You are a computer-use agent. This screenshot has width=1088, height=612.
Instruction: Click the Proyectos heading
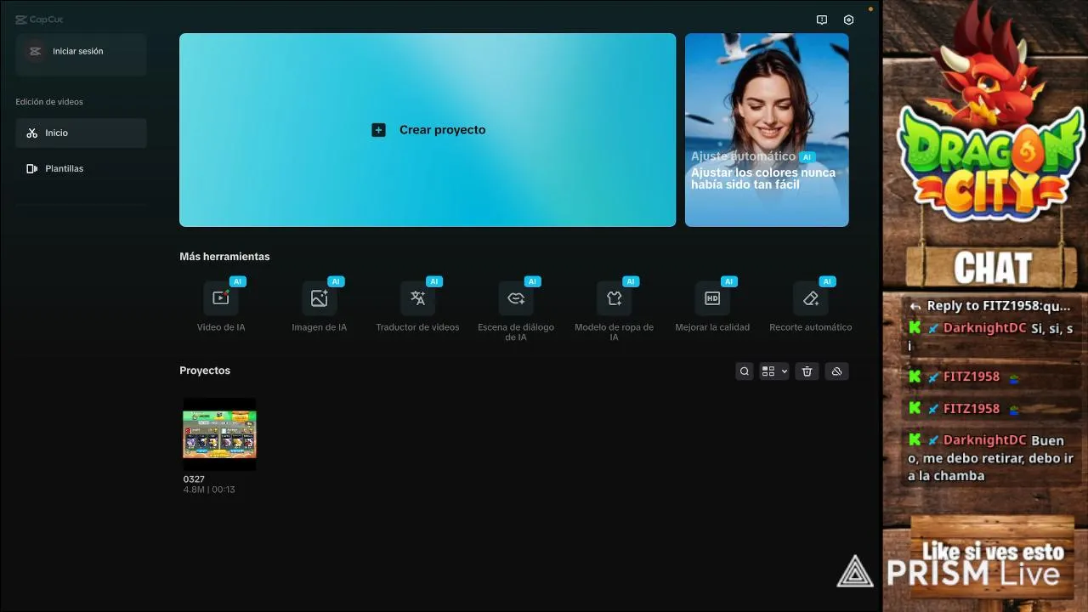click(x=205, y=371)
